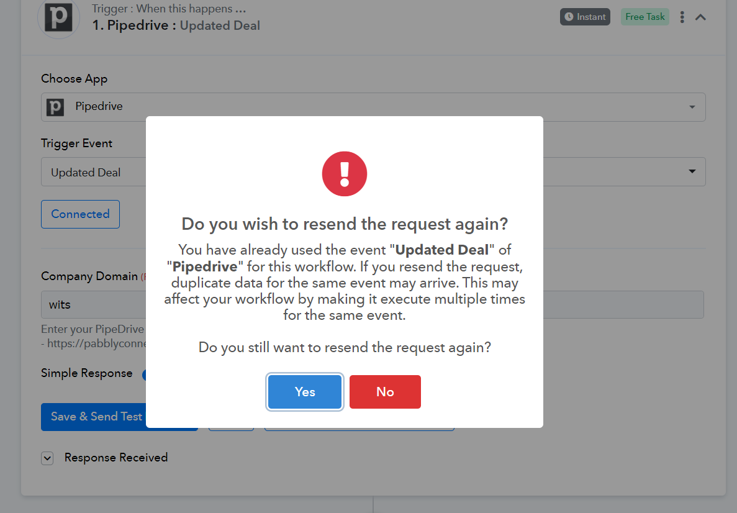Click the Pipedrive icon in app field
737x513 pixels.
(55, 107)
